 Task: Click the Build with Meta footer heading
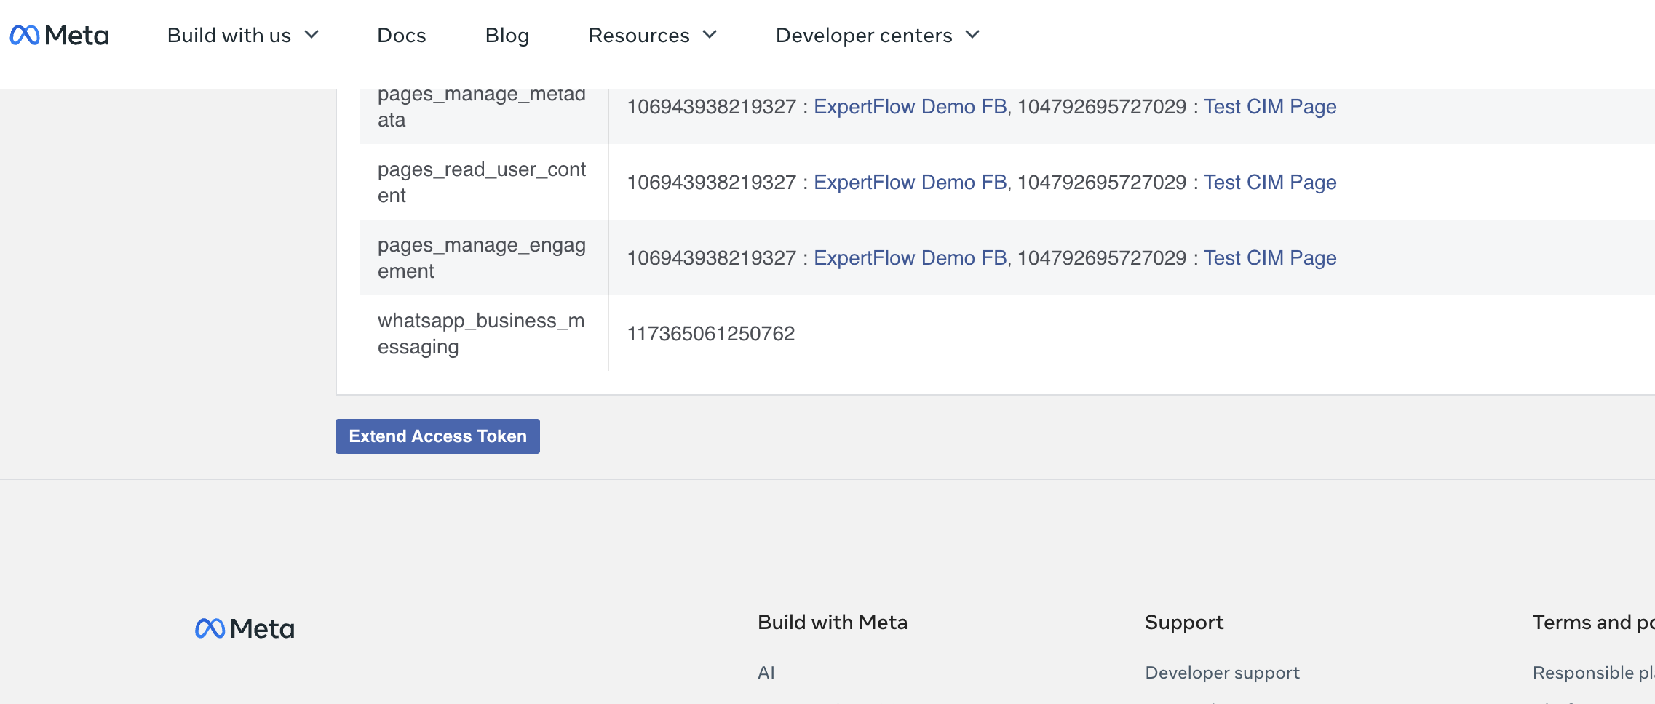832,623
